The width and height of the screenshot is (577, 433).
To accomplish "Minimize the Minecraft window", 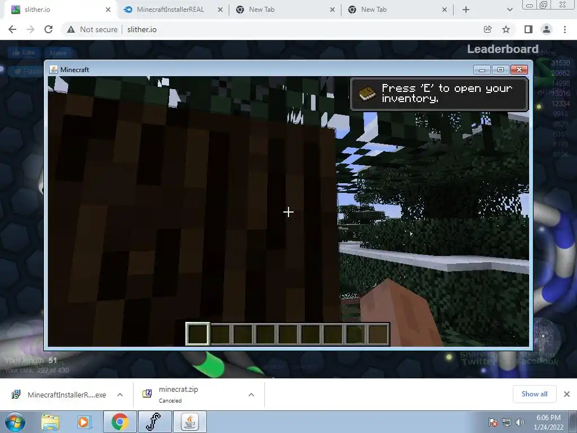I will pos(482,69).
